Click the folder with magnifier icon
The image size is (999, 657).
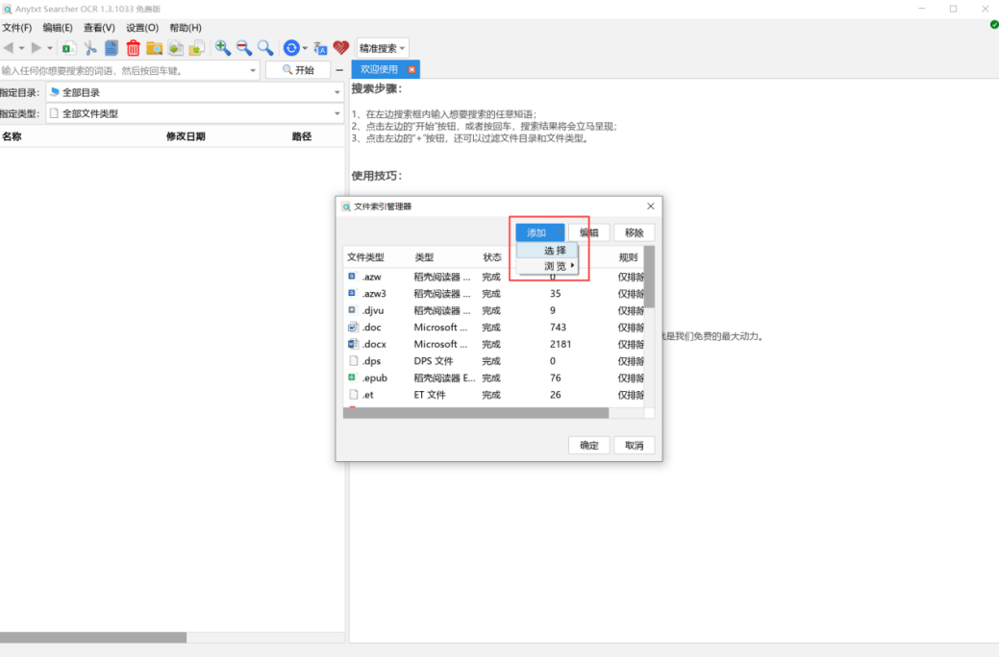[154, 48]
